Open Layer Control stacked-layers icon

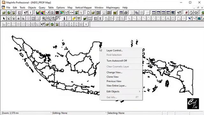point(85,19)
